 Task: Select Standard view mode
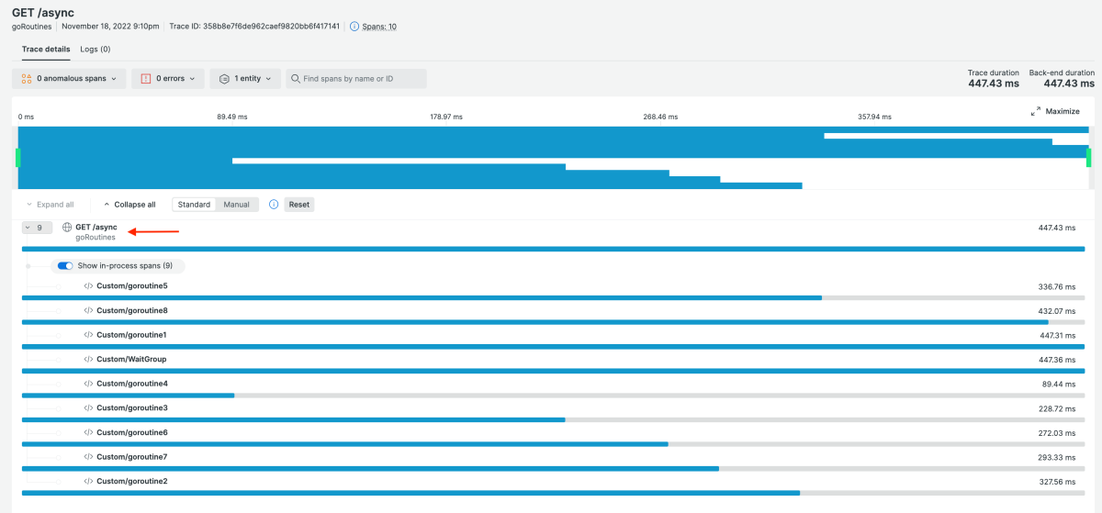pyautogui.click(x=194, y=205)
